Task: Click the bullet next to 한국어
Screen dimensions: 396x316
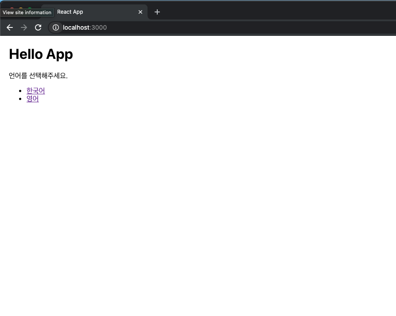Action: click(x=20, y=91)
